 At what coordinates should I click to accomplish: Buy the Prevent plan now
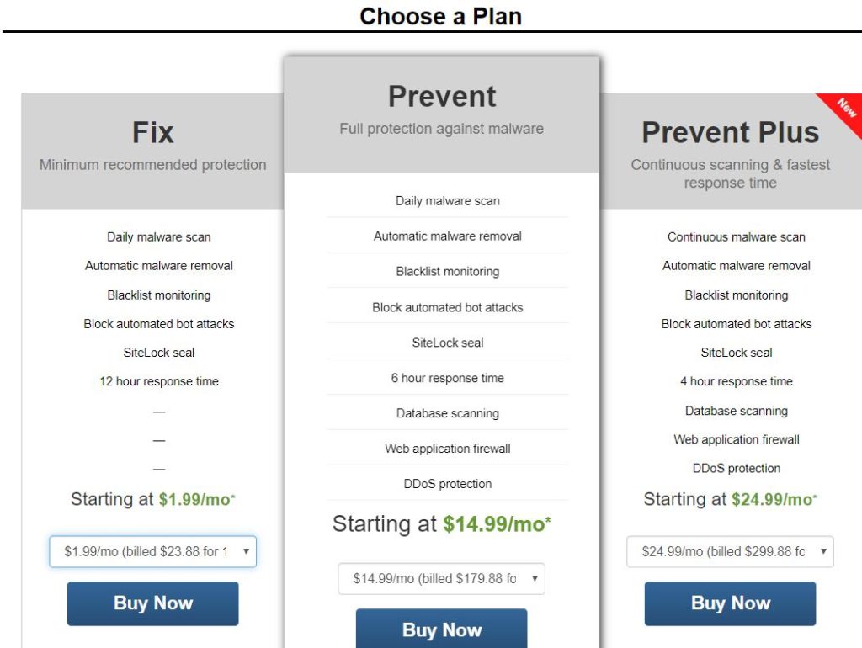pos(441,629)
